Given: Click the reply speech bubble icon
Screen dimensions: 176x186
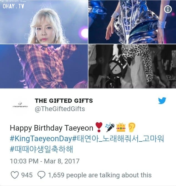Looking at the screenshot, I should point(41,175).
